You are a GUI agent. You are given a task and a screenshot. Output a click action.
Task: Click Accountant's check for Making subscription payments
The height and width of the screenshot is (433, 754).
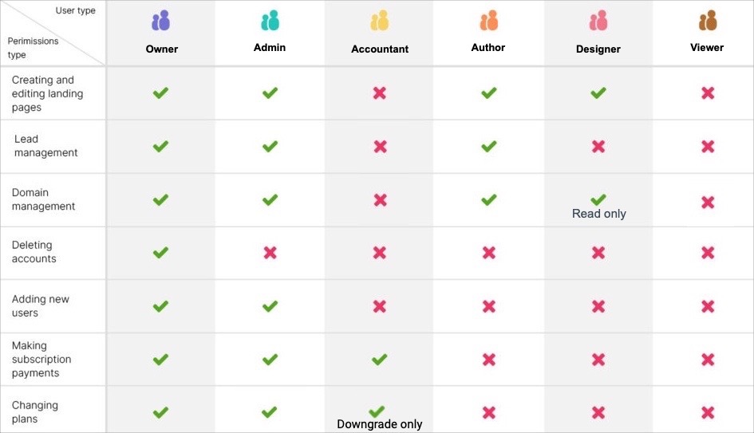[x=379, y=360]
